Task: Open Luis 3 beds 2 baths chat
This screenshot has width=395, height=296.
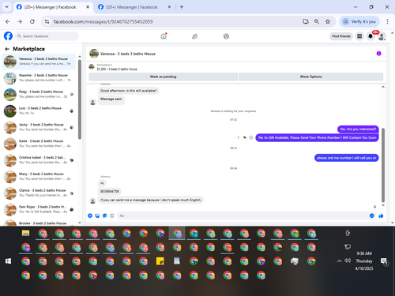Action: click(x=39, y=111)
